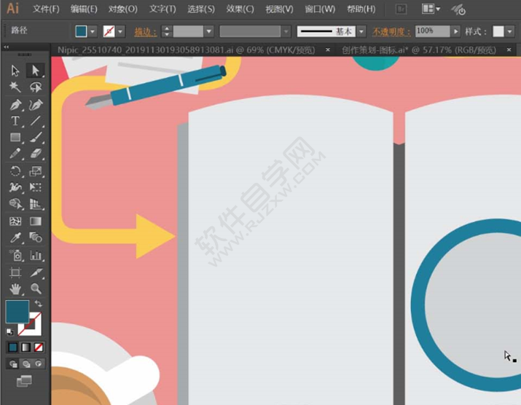This screenshot has width=521, height=405.
Task: Click the control bar fill color swatch
Action: [81, 31]
